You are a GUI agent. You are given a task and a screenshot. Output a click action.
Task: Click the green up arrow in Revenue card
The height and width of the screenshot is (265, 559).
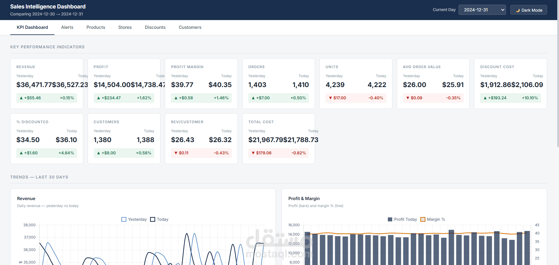[x=21, y=98]
